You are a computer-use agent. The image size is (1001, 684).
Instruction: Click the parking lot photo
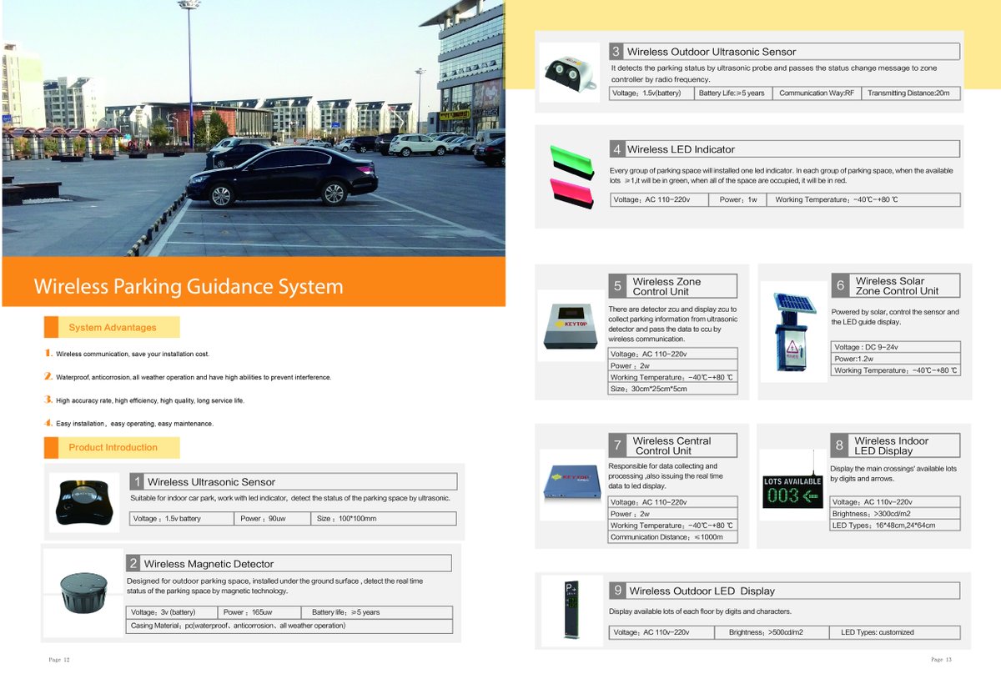[254, 128]
